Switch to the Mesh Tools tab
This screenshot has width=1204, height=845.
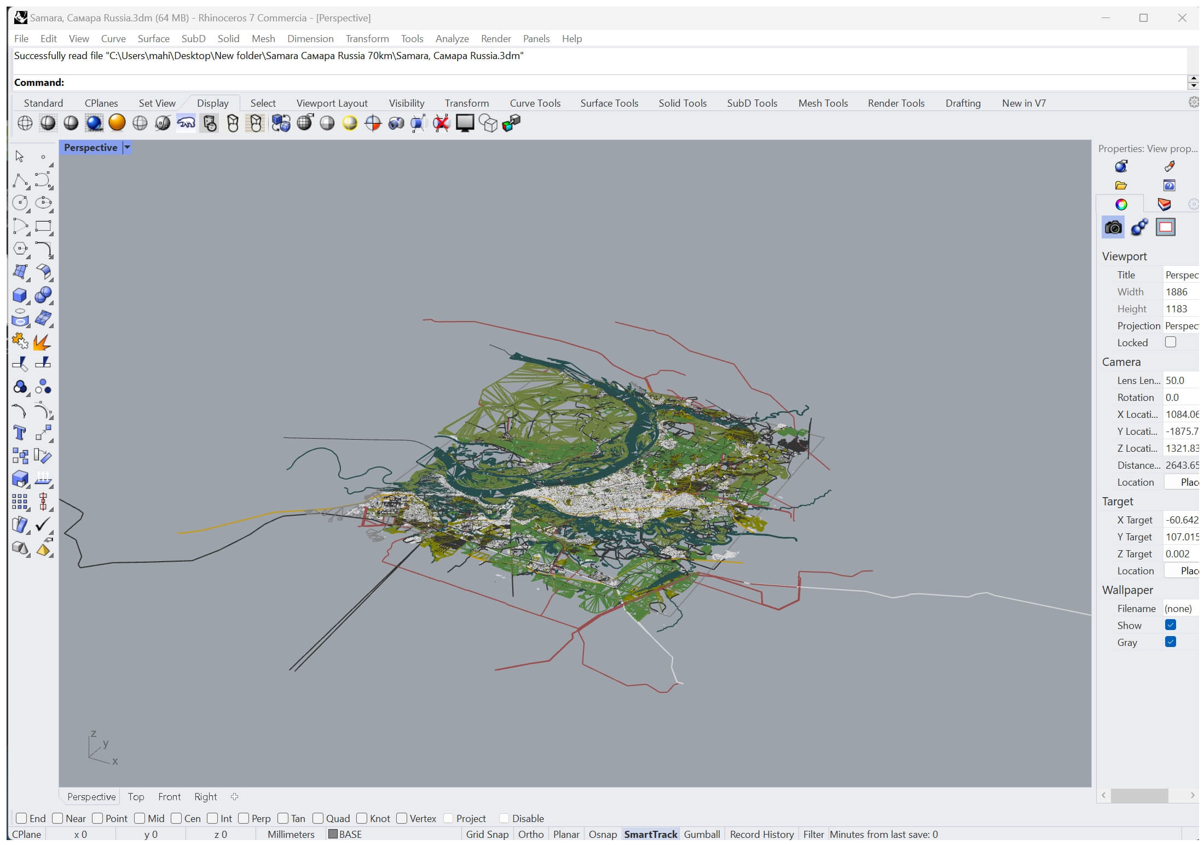tap(823, 103)
